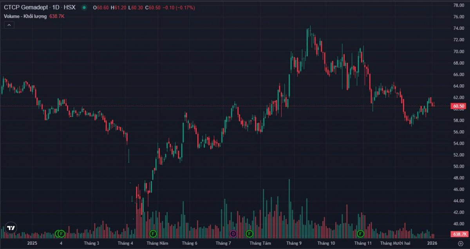Open the F marker above Tháng 11
Screen dimensions: 470x249
pyautogui.click(x=360, y=234)
